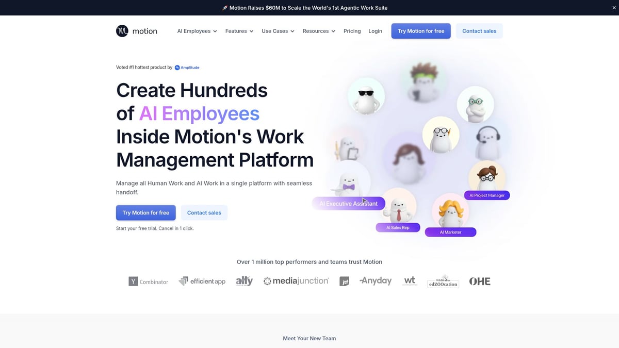Image resolution: width=619 pixels, height=348 pixels.
Task: Click the mediajunction logo
Action: 296,281
